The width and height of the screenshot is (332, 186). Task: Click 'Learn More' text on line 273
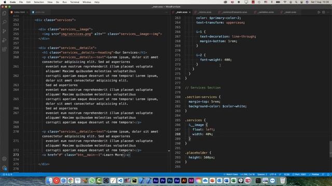[x=113, y=155]
